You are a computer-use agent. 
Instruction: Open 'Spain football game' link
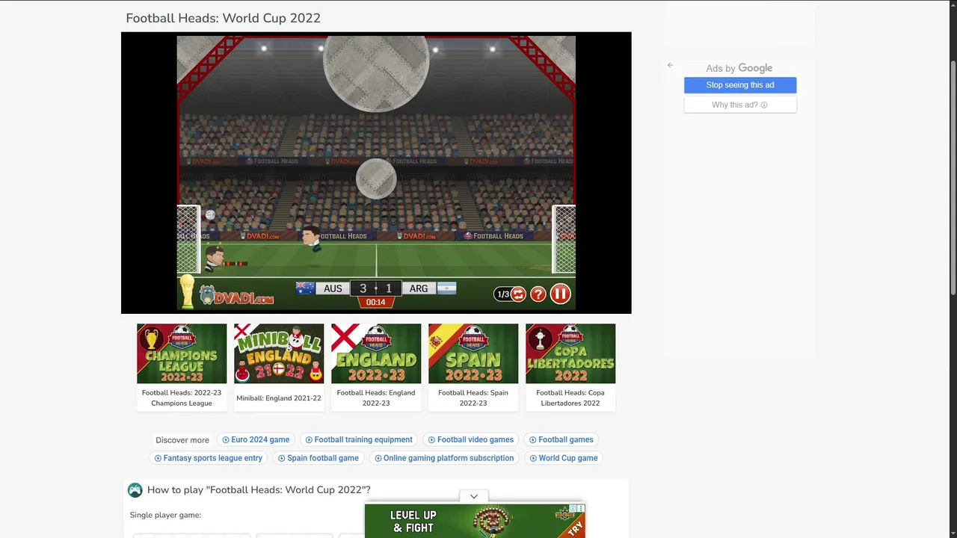click(x=318, y=458)
